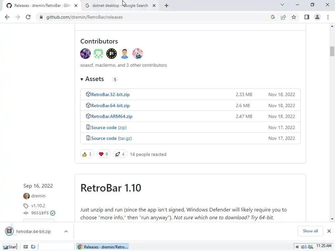Close the dotnet desktop Google tab
Viewport: 335px width, 251px height.
coord(154,6)
